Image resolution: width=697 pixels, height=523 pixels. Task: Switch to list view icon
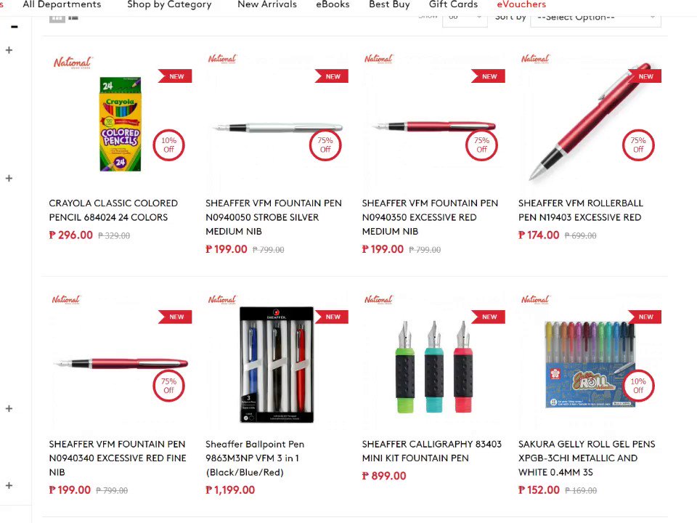tap(73, 17)
